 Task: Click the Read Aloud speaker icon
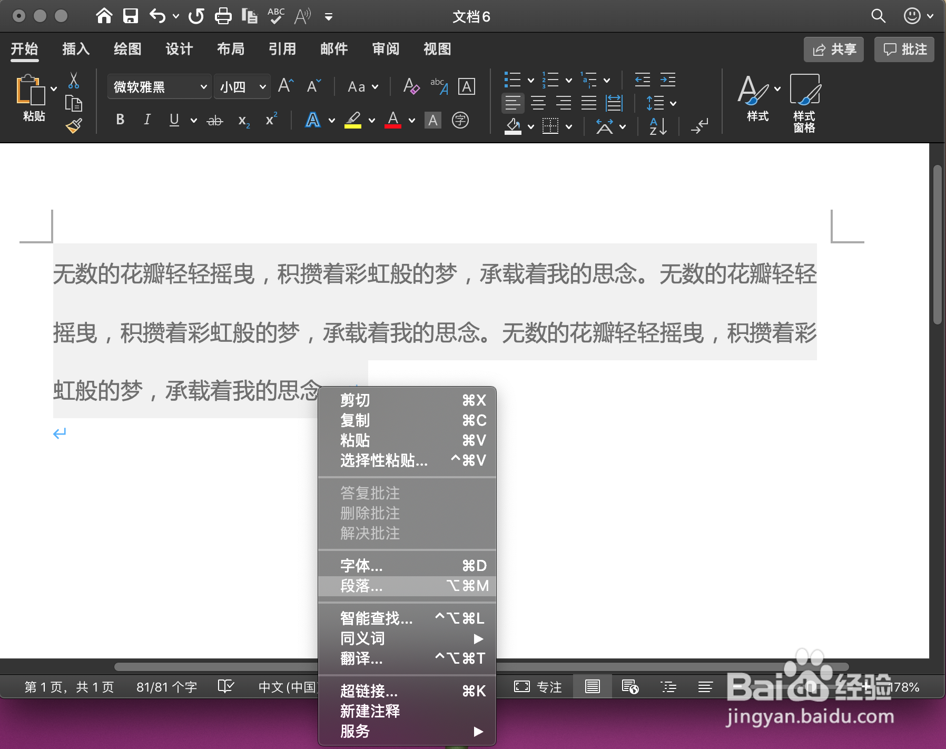pos(303,16)
